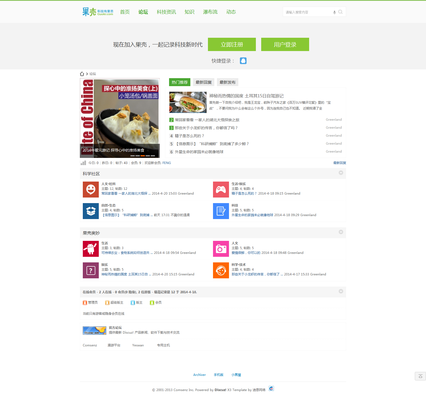426x407 pixels.
Task: Click the 最新回复 link beside the stats
Action: coord(340,163)
